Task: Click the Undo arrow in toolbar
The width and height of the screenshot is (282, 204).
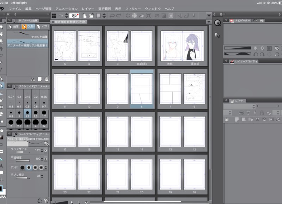Action: (112, 16)
